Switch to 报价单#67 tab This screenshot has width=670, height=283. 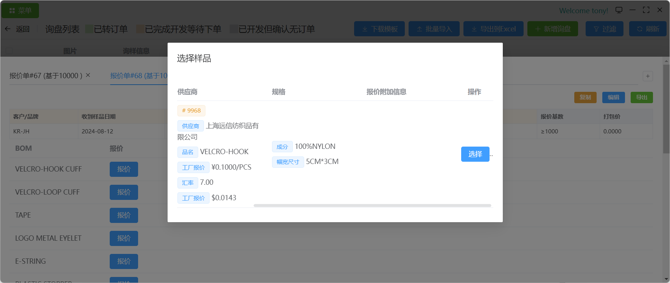45,76
